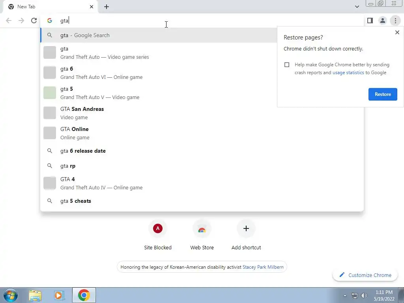
Task: Open the network tray icon
Action: 355,296
